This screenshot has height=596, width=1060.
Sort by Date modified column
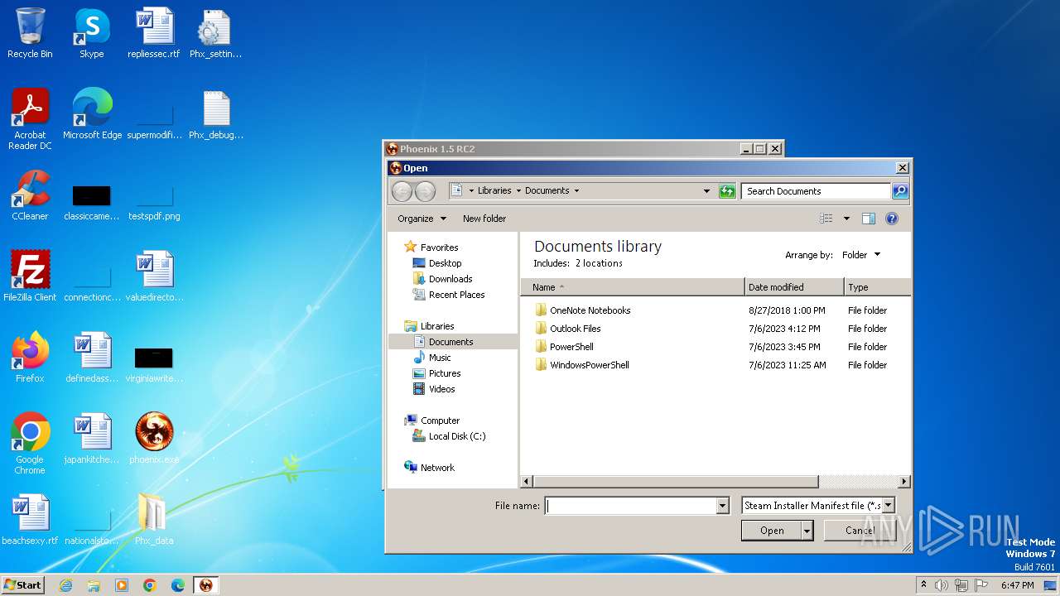(x=794, y=287)
